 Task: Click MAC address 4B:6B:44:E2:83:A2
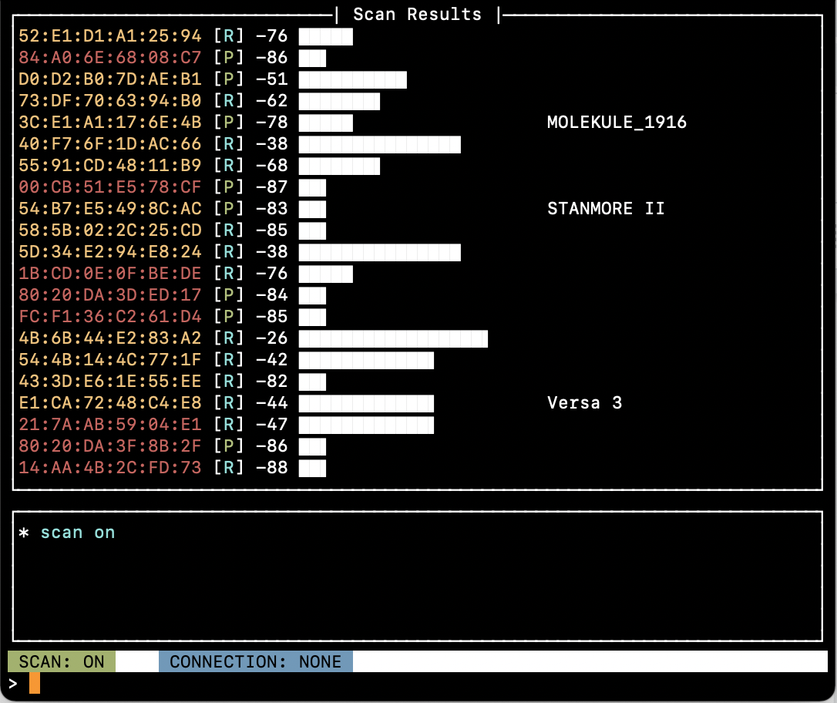109,338
